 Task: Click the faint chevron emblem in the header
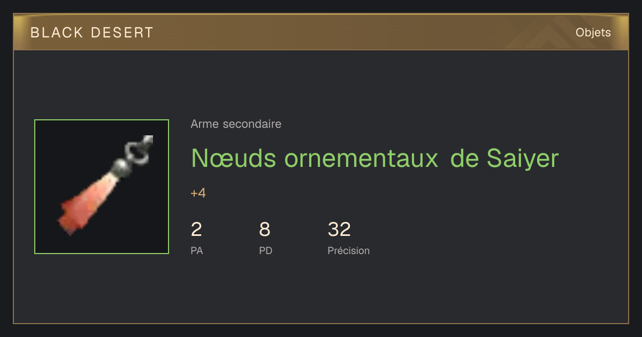pos(551,34)
